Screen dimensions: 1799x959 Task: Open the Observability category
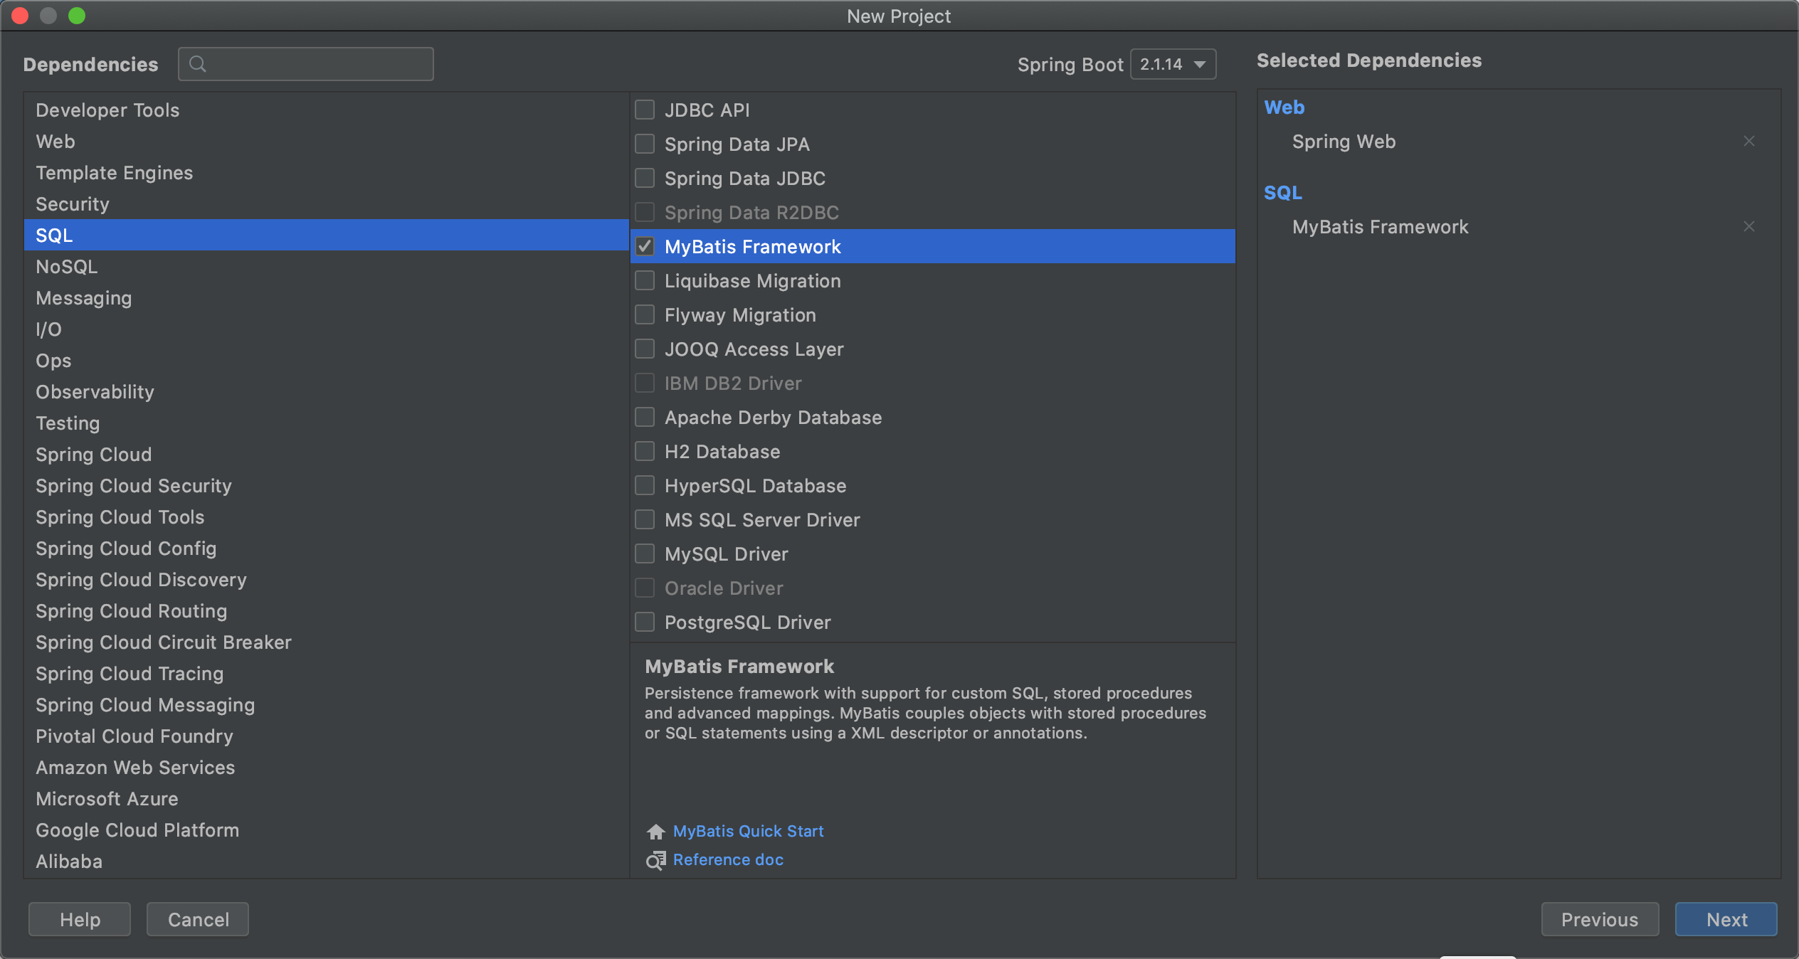point(327,392)
